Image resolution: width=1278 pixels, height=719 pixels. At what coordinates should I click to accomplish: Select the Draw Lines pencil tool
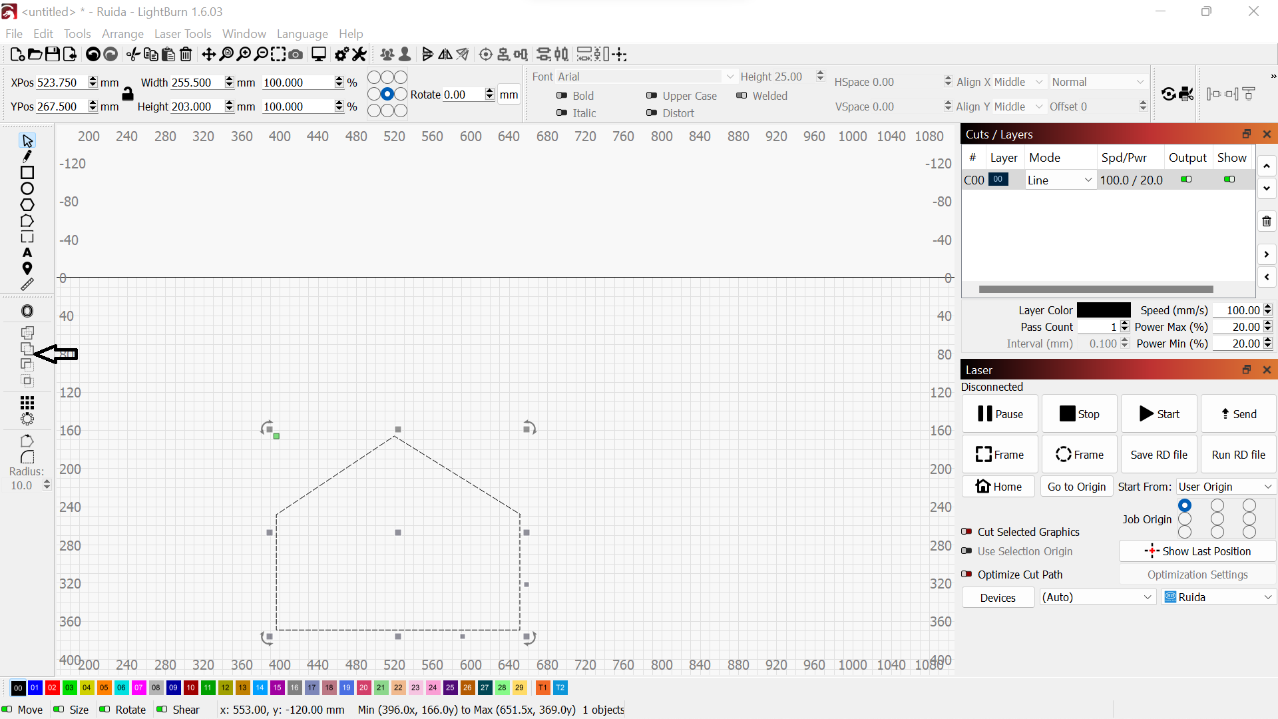tap(27, 156)
